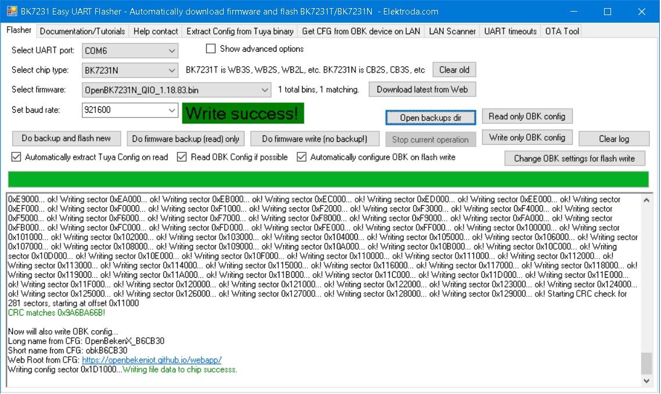The height and width of the screenshot is (394, 661).
Task: Click the log scrollbar down arrow
Action: coord(646,381)
